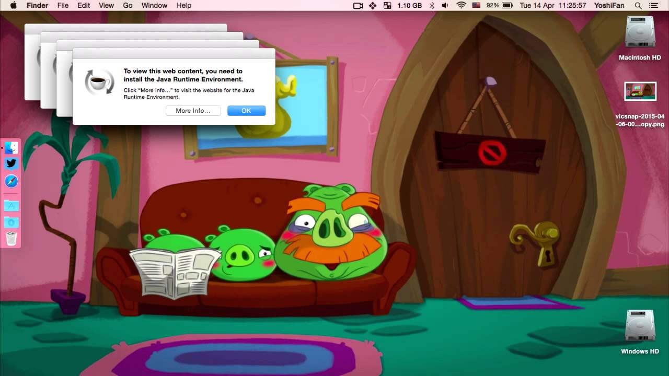Click the Java coffee cup icon
This screenshot has height=376, width=669.
pyautogui.click(x=99, y=81)
